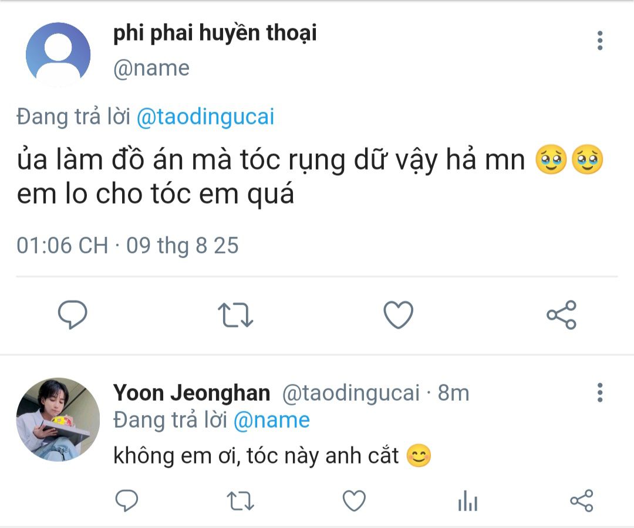Viewport: 634px width, 528px height.
Task: Retweet Yoon Jeonghan's reply
Action: click(240, 502)
